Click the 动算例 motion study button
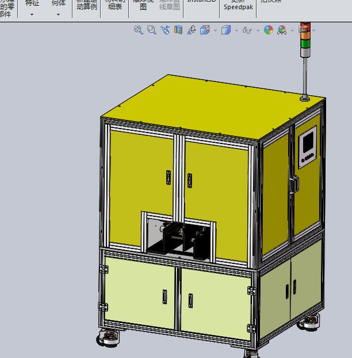 pyautogui.click(x=87, y=5)
